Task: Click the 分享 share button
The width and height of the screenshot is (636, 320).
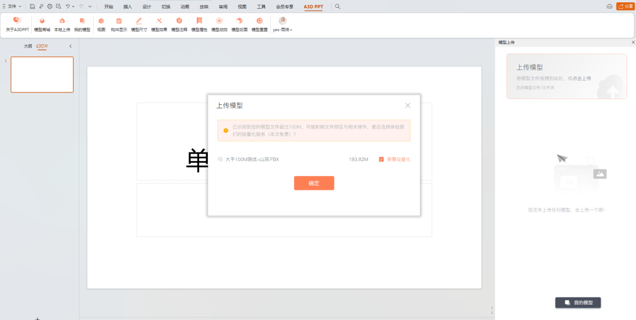Action: [625, 6]
